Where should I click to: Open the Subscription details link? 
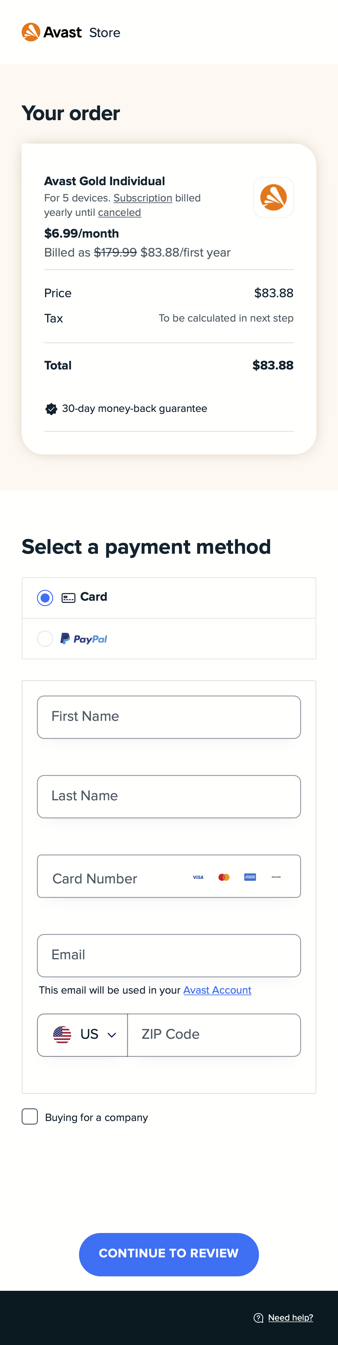[x=142, y=198]
